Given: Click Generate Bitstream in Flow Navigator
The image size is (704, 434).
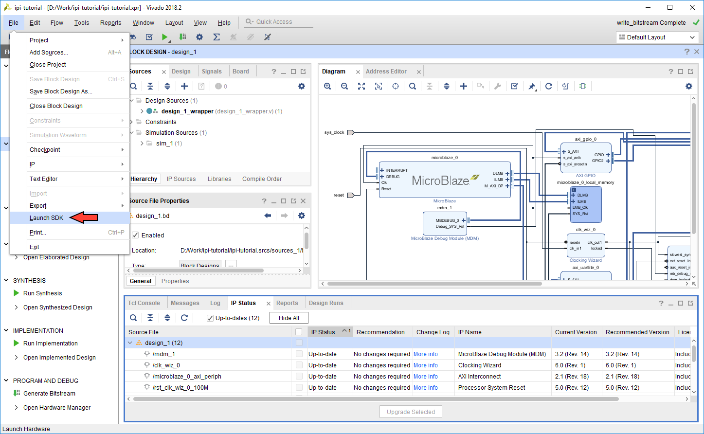Looking at the screenshot, I should click(x=50, y=394).
